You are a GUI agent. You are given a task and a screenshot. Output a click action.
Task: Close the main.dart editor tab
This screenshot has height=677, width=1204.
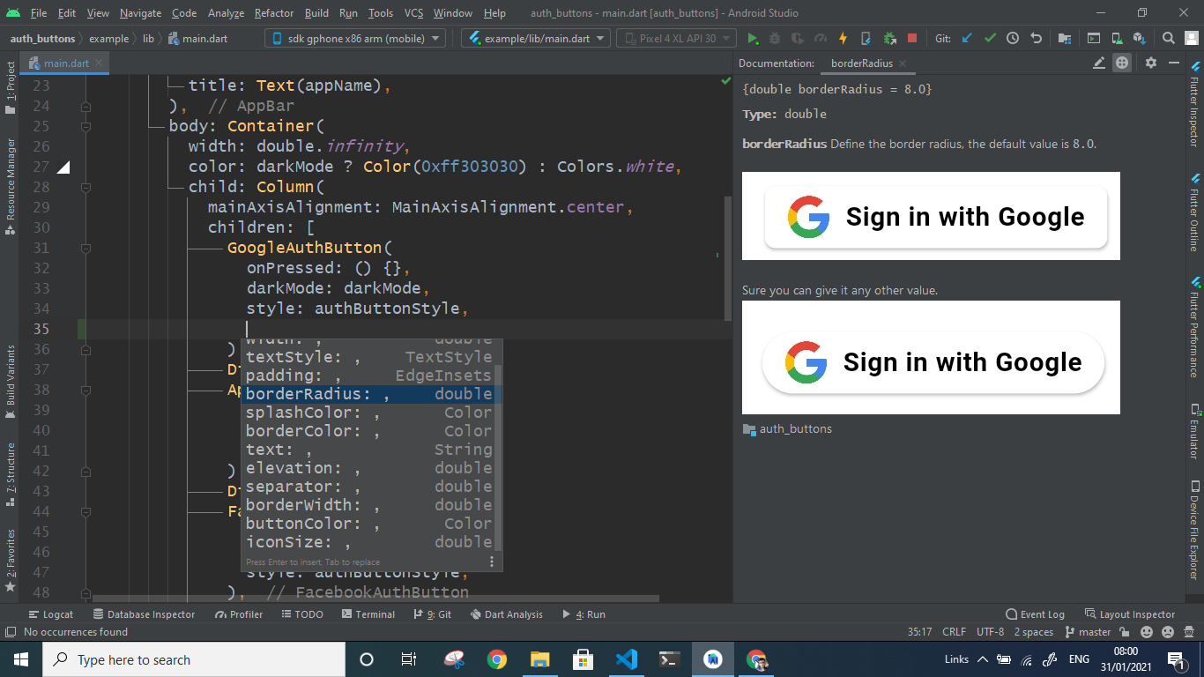100,63
